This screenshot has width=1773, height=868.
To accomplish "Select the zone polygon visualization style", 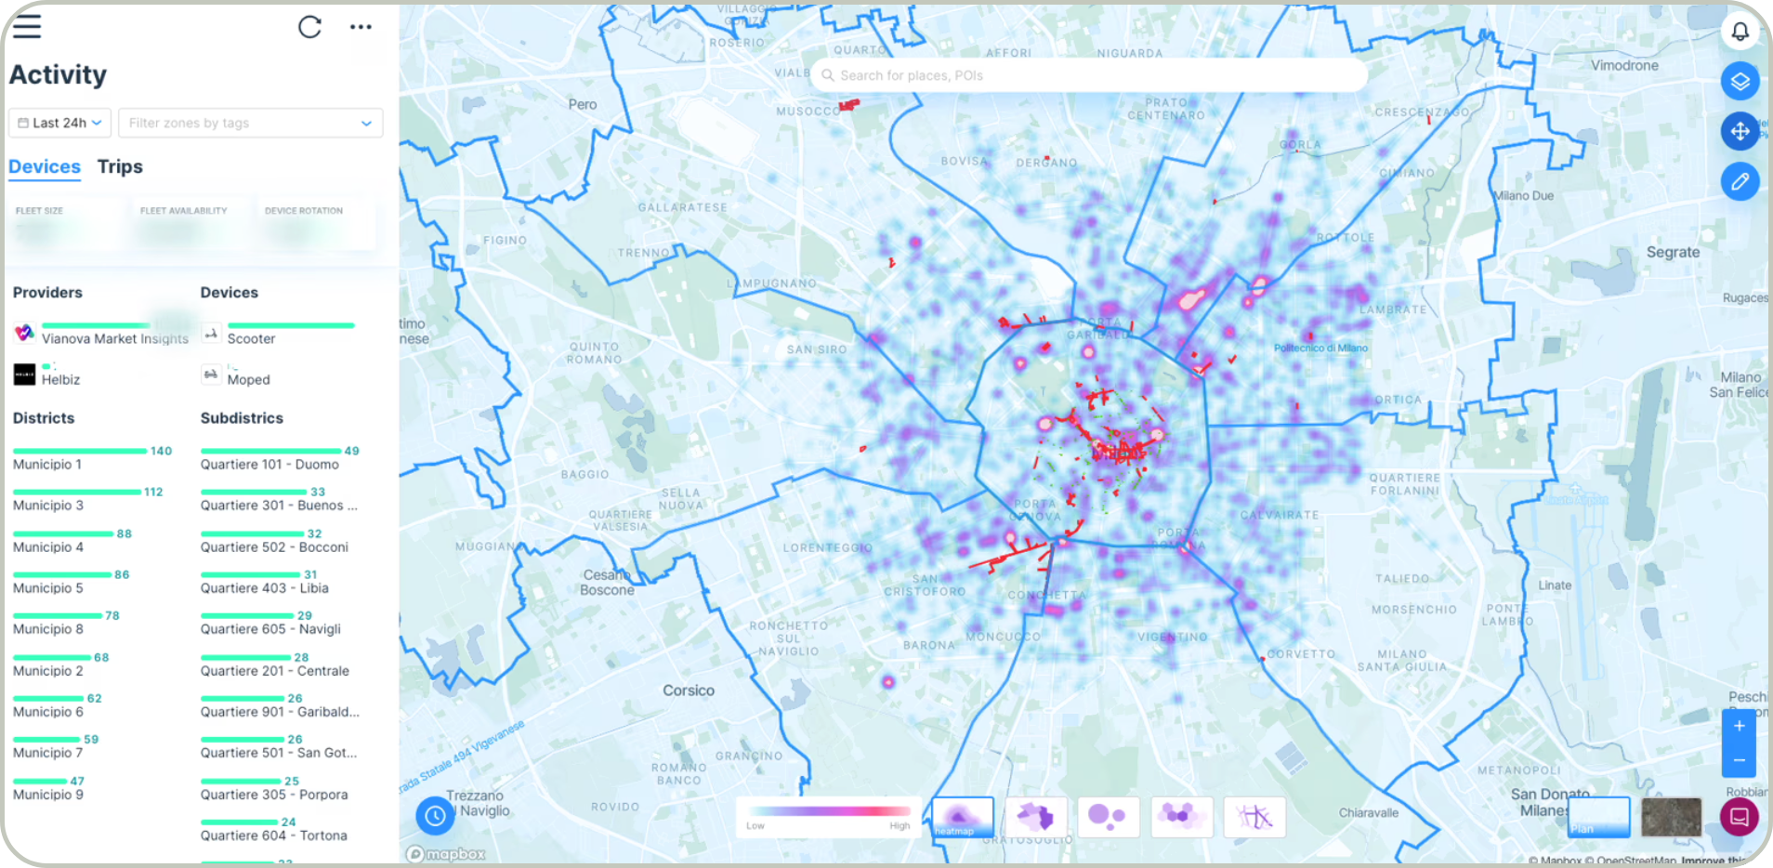I will point(1035,817).
